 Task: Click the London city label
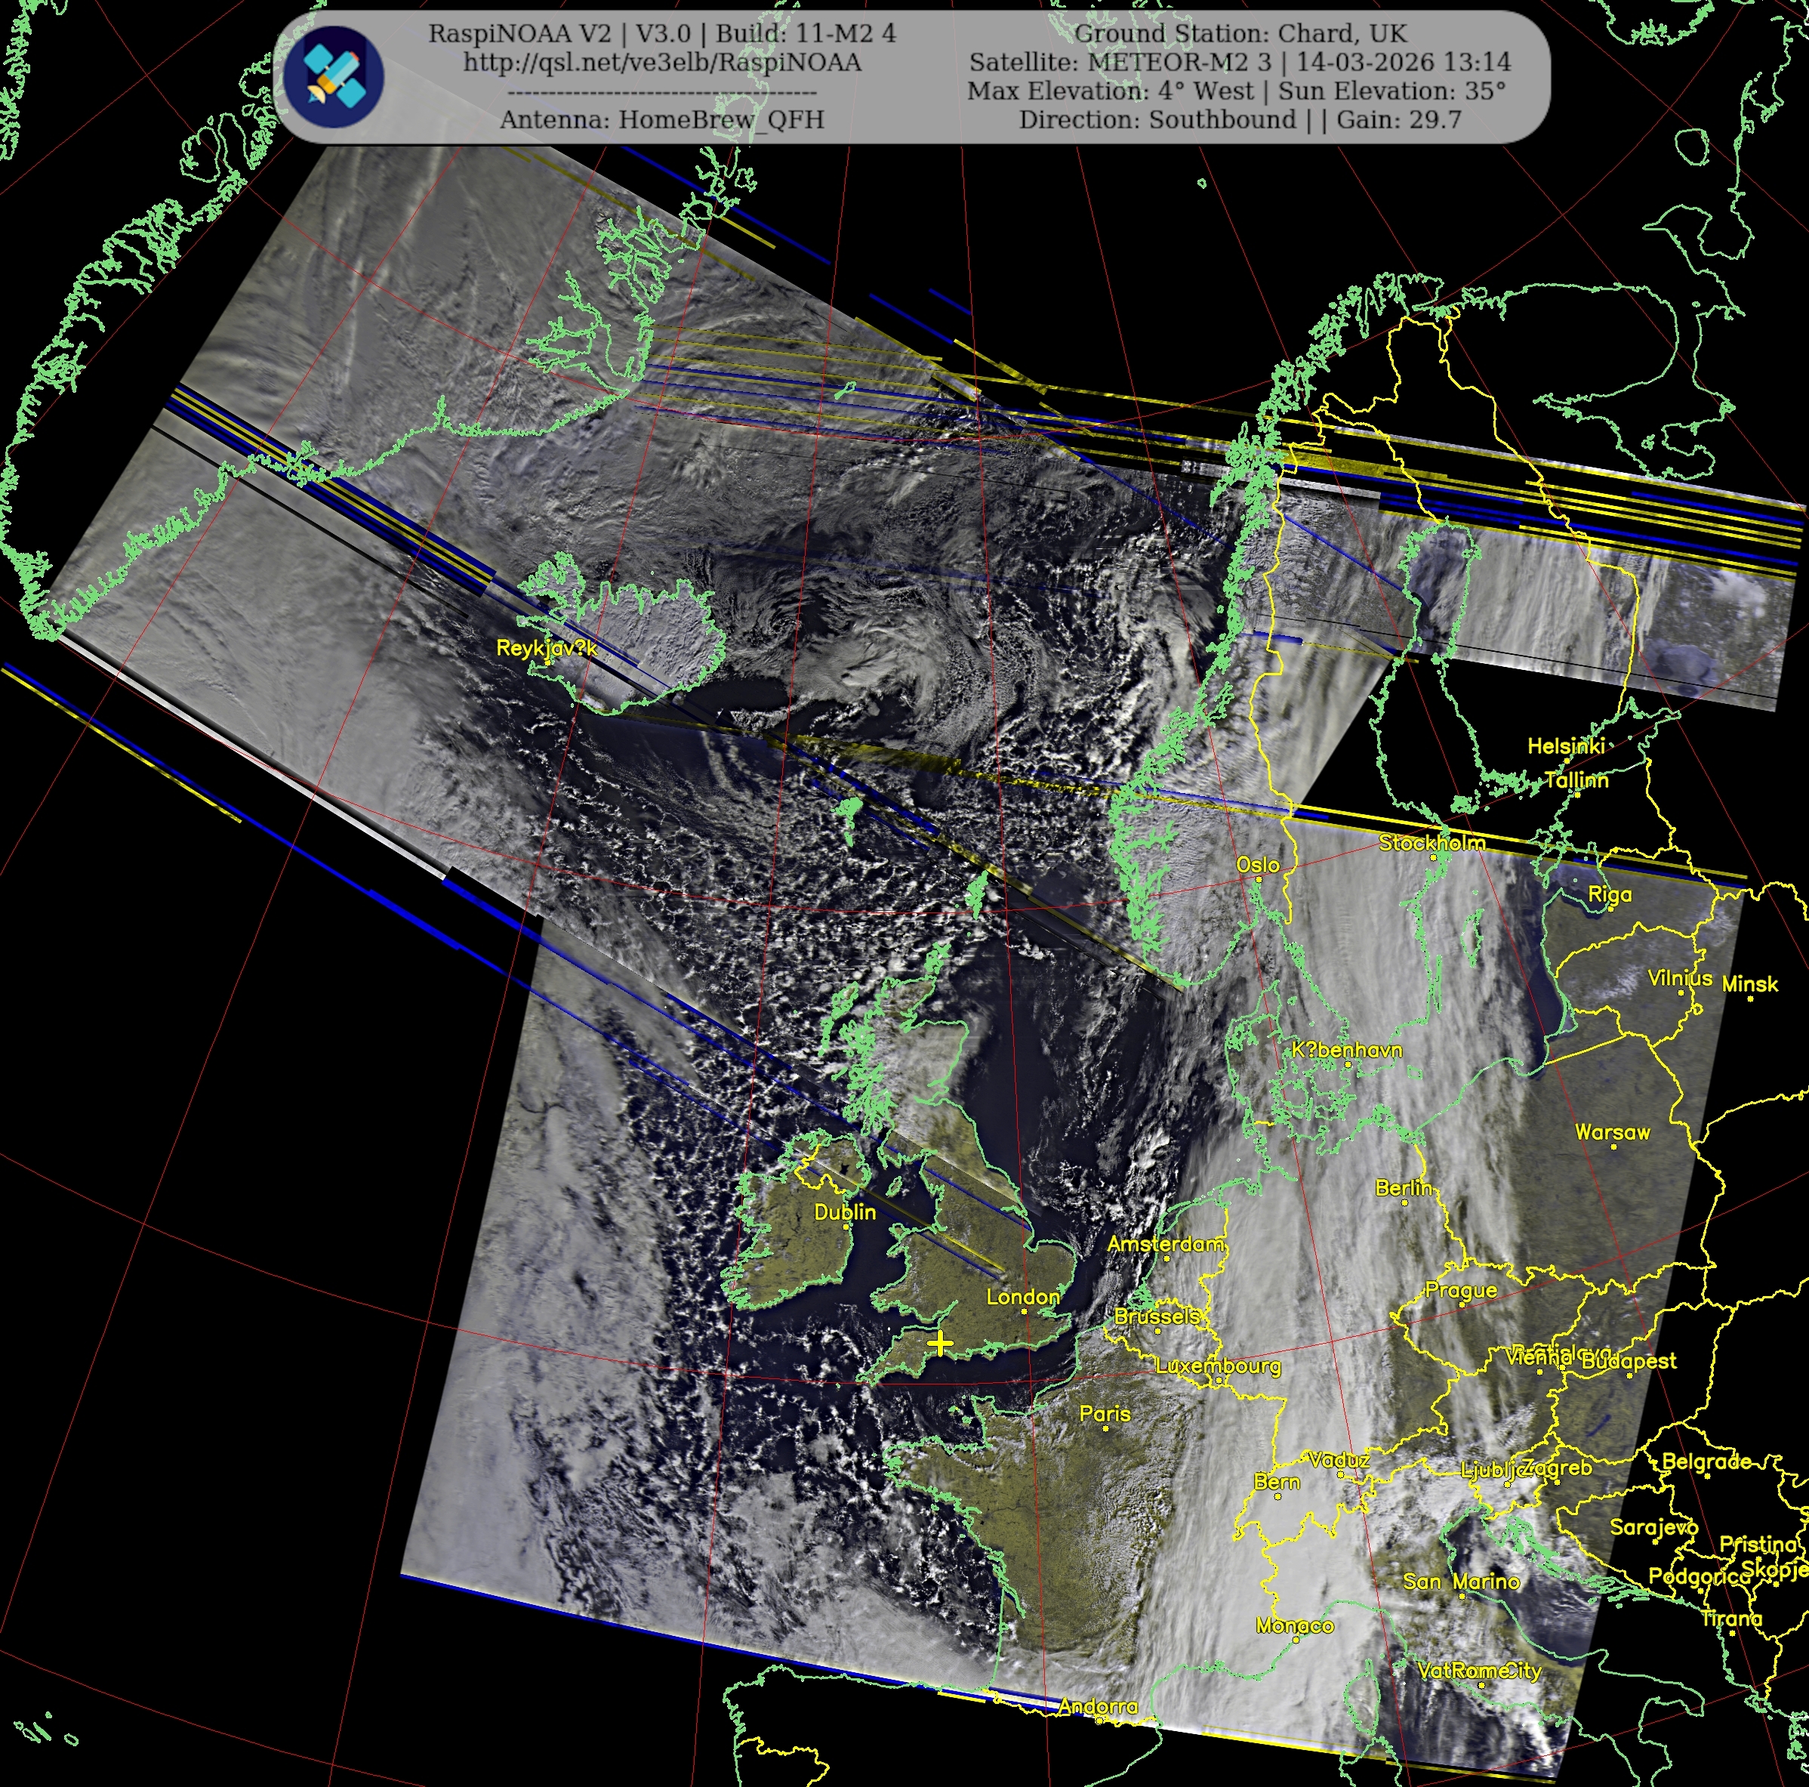tap(1022, 1297)
